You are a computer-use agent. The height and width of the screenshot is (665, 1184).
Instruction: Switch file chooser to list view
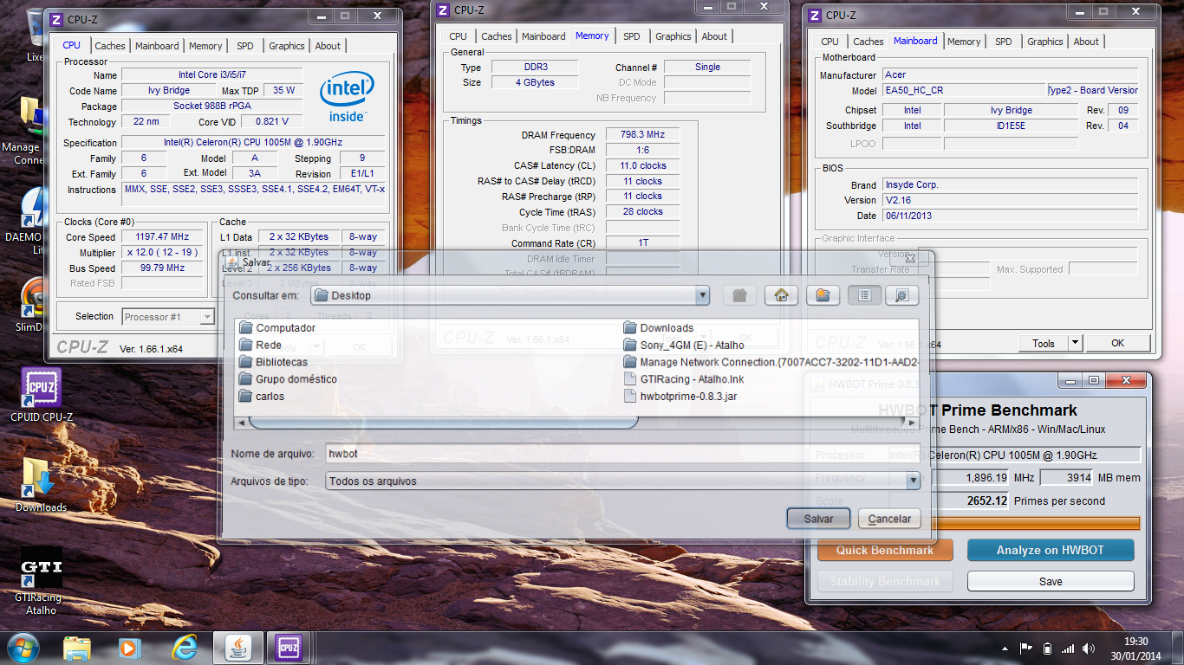click(x=864, y=295)
